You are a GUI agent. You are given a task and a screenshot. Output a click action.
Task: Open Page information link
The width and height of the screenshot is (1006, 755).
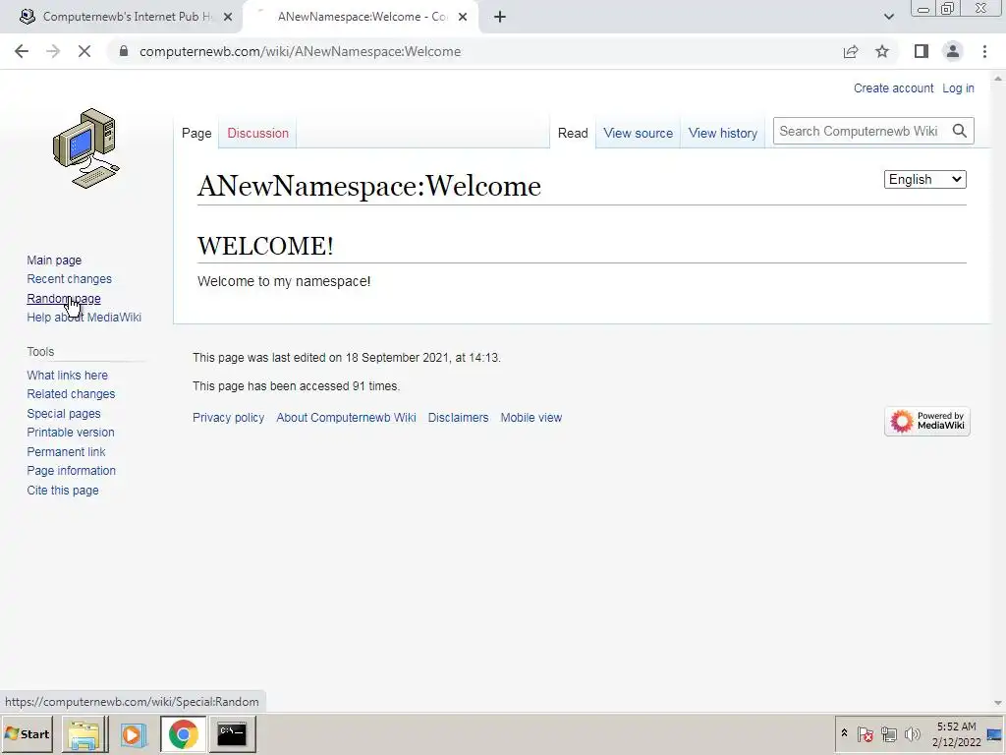(71, 471)
